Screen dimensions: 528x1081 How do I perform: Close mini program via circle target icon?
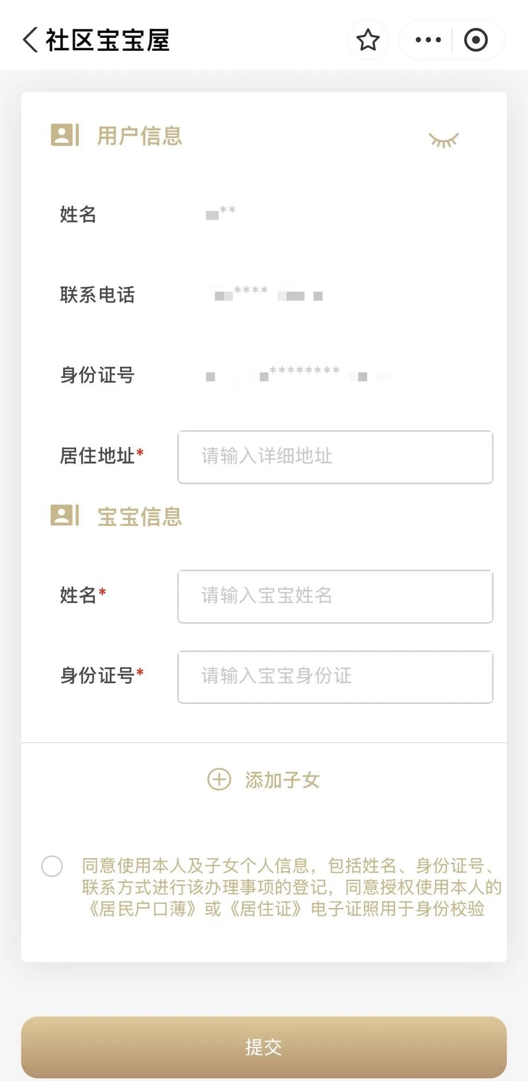[x=476, y=40]
